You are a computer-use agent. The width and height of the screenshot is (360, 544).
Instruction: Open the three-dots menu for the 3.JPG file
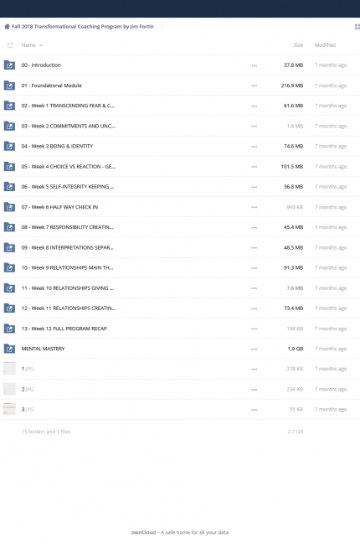255,410
